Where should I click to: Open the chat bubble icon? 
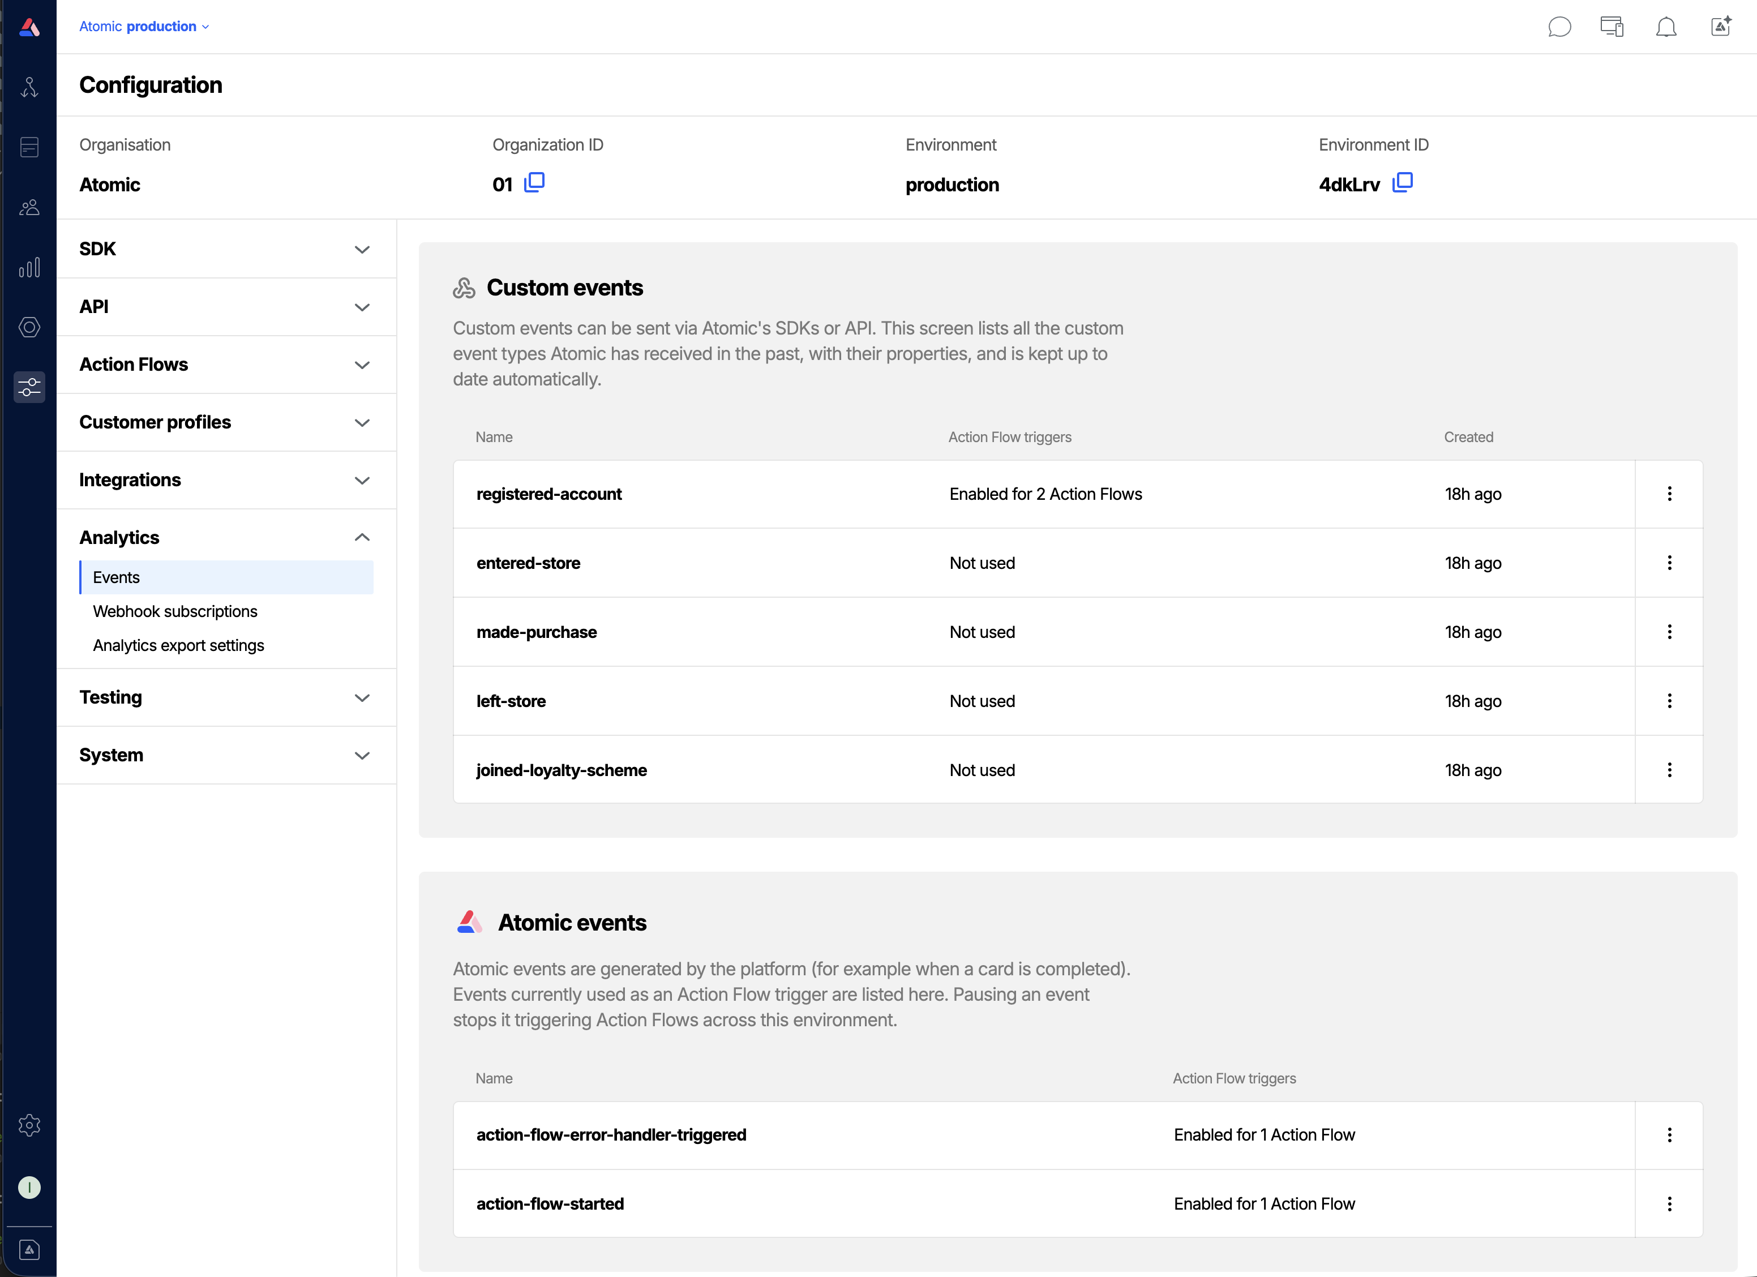tap(1559, 27)
